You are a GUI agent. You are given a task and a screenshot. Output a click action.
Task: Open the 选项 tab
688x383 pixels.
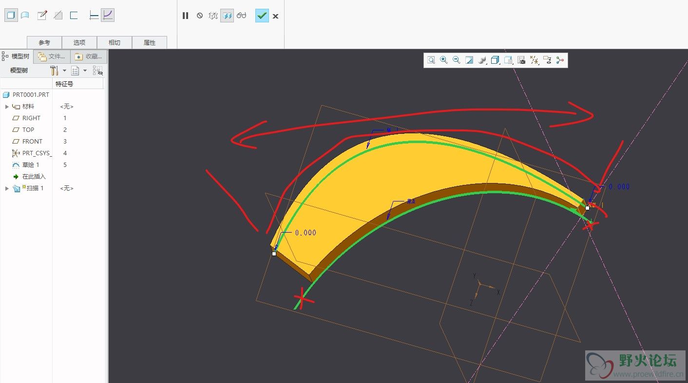click(79, 42)
